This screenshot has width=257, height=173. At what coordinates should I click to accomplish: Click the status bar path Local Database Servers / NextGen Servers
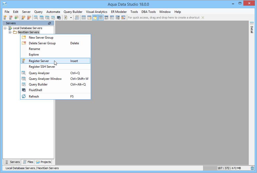32,168
